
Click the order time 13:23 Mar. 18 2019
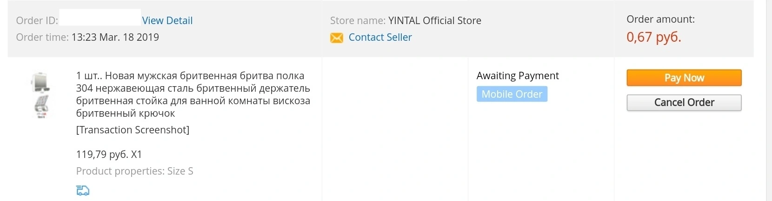pyautogui.click(x=115, y=37)
